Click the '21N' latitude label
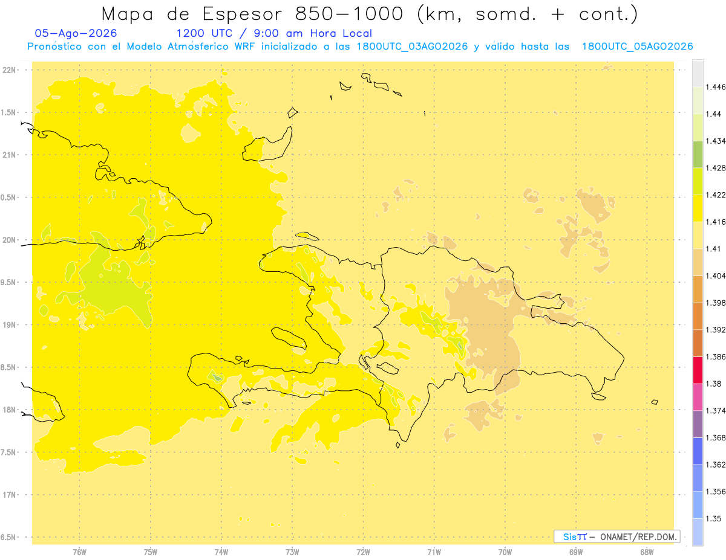The image size is (726, 560). pos(9,155)
